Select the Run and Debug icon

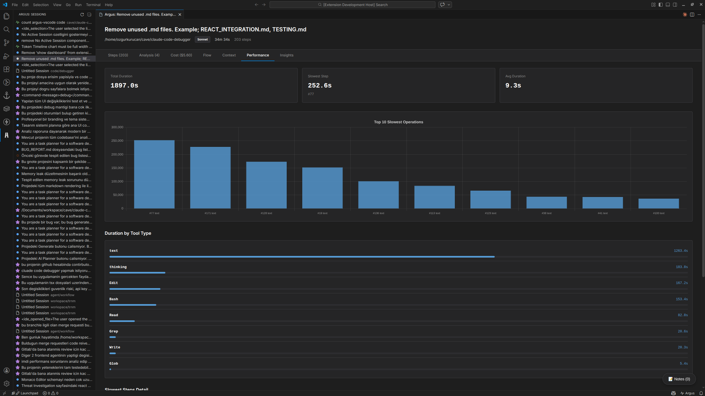tap(7, 56)
